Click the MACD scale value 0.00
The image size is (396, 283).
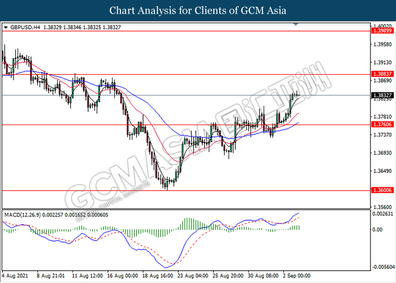click(x=377, y=229)
